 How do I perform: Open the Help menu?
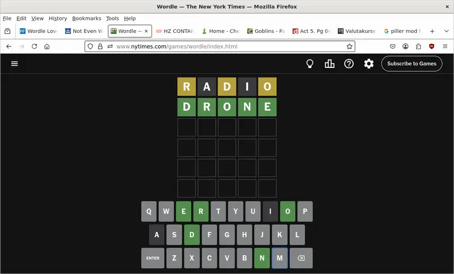pyautogui.click(x=130, y=18)
